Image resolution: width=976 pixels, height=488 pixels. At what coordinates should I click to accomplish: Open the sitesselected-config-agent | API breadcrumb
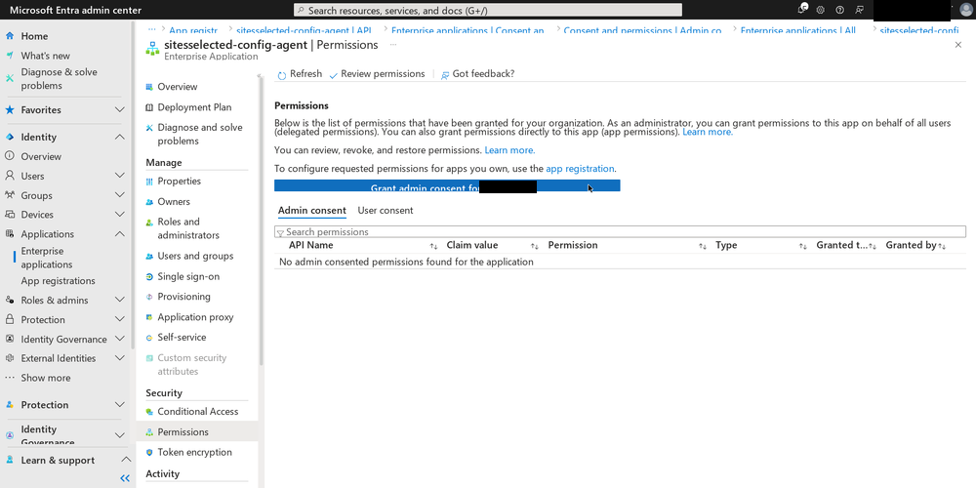click(x=305, y=30)
